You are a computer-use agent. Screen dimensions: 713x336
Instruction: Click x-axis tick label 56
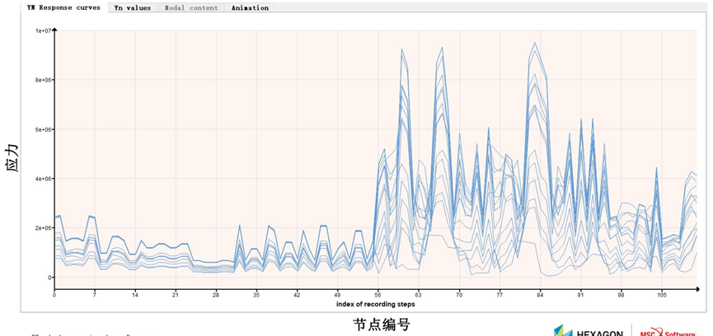tap(378, 294)
